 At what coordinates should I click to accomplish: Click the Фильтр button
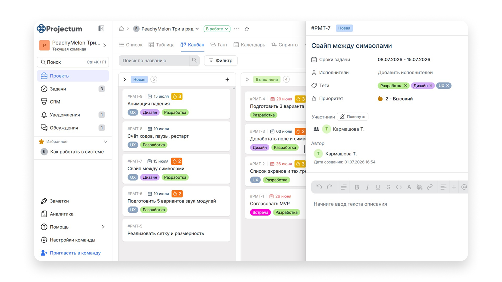(221, 60)
